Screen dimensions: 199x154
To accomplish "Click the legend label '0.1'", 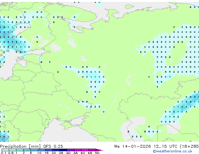I will 3,153.
